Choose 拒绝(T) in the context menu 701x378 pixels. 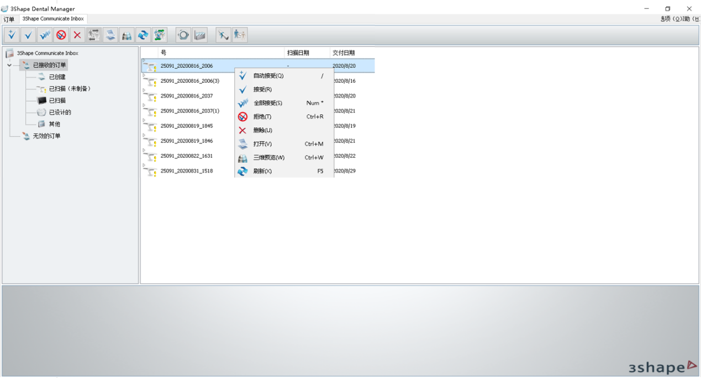pyautogui.click(x=284, y=116)
